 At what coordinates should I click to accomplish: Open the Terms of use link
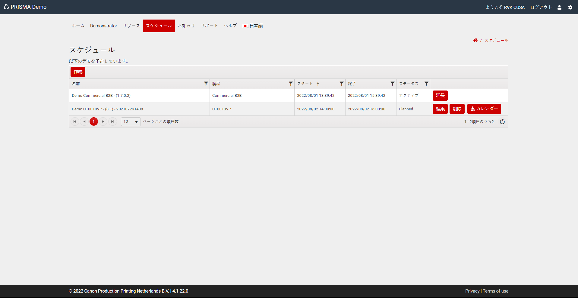pos(496,291)
